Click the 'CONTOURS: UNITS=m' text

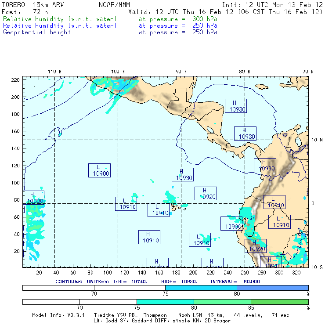82,282
